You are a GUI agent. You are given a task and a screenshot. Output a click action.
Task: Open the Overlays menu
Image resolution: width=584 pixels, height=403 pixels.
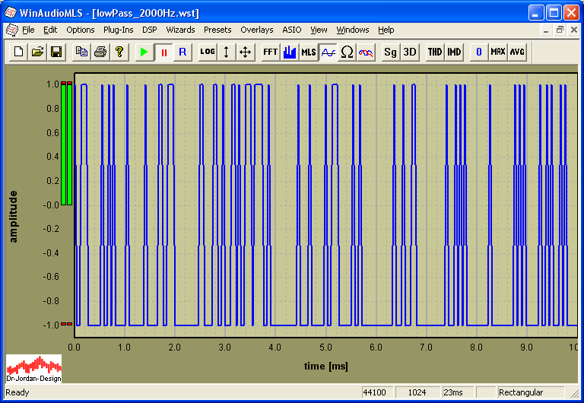[256, 30]
